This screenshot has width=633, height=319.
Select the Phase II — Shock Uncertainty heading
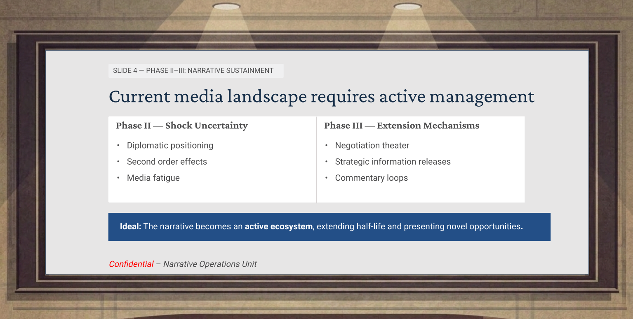181,126
